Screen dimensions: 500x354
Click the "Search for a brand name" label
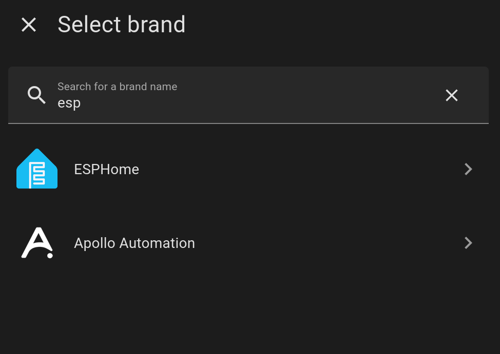(117, 87)
